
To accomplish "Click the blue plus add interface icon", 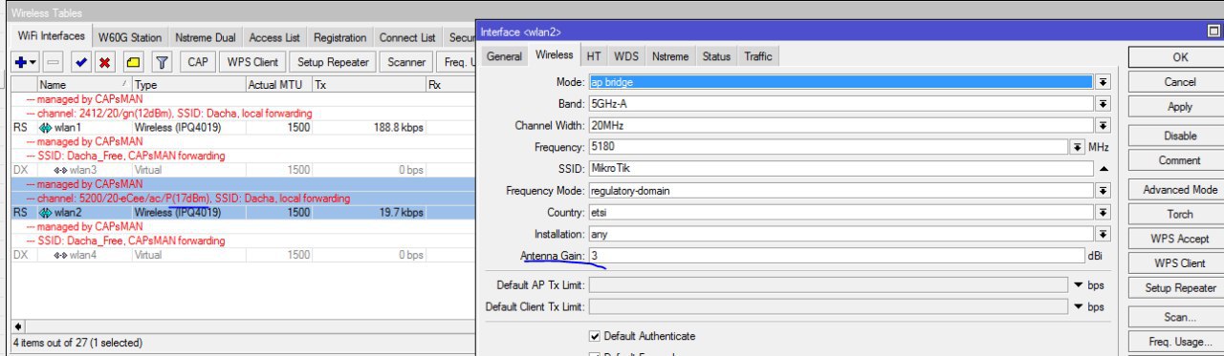I will point(21,62).
